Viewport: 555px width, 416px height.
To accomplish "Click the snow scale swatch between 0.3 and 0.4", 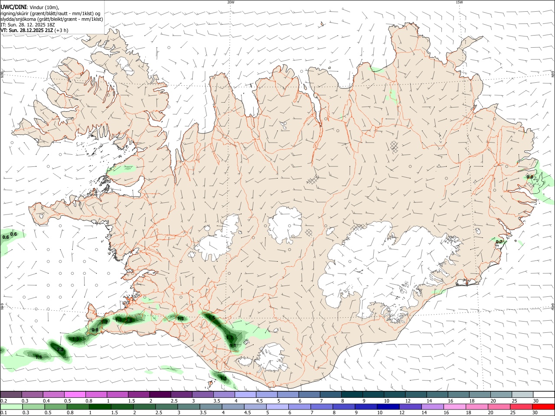I will pos(32,394).
